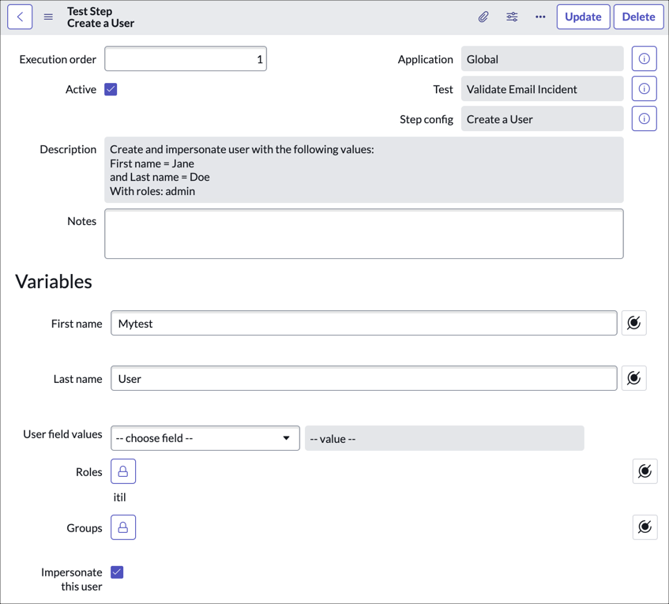The width and height of the screenshot is (669, 604).
Task: Click the info icon next to Validate Email Incident
Action: [x=644, y=88]
